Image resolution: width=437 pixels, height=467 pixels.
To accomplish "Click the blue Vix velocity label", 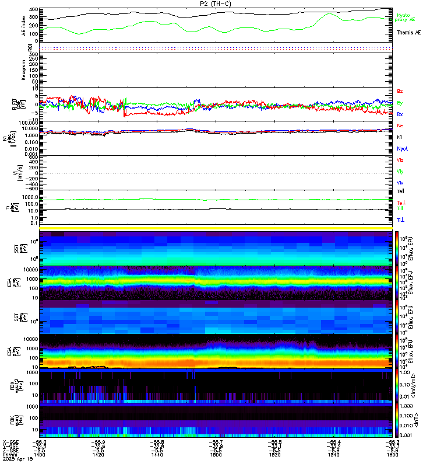I will pyautogui.click(x=400, y=183).
